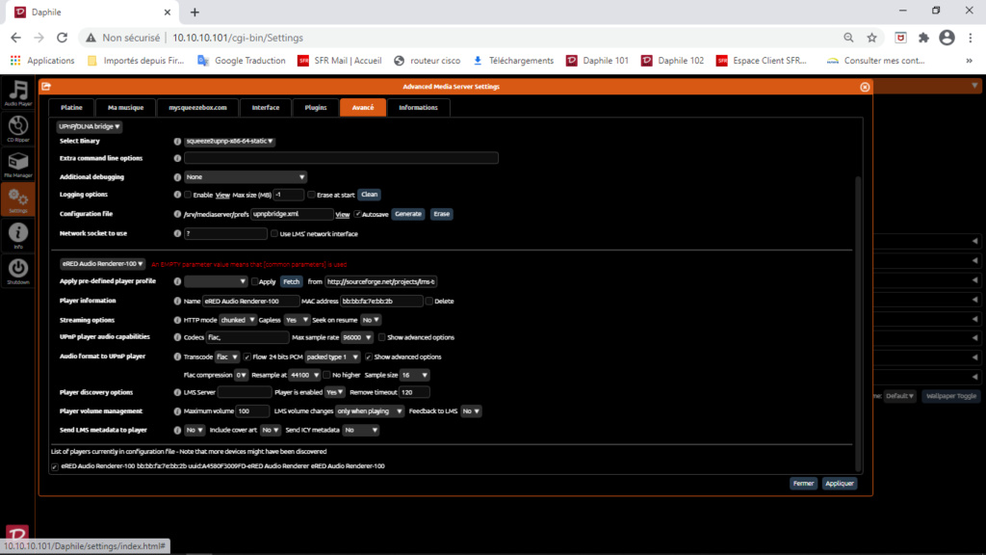Viewport: 986px width, 555px height.
Task: Click the Erase configuration button
Action: [x=441, y=215]
